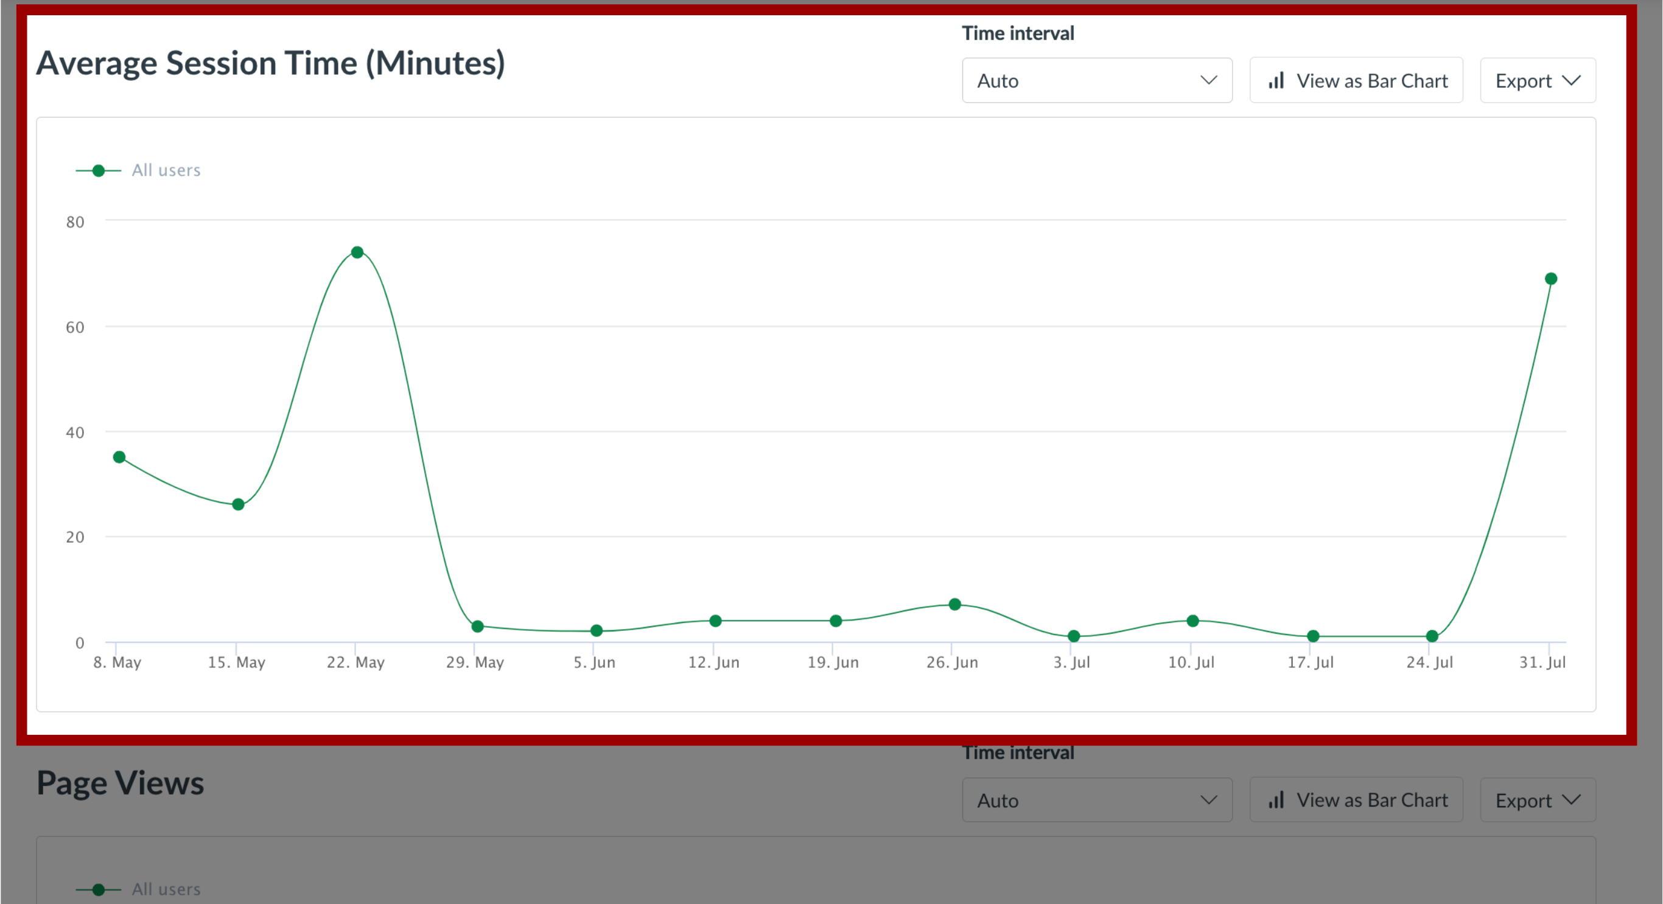
Task: Click the 26. Jun x-axis label
Action: [x=952, y=662]
